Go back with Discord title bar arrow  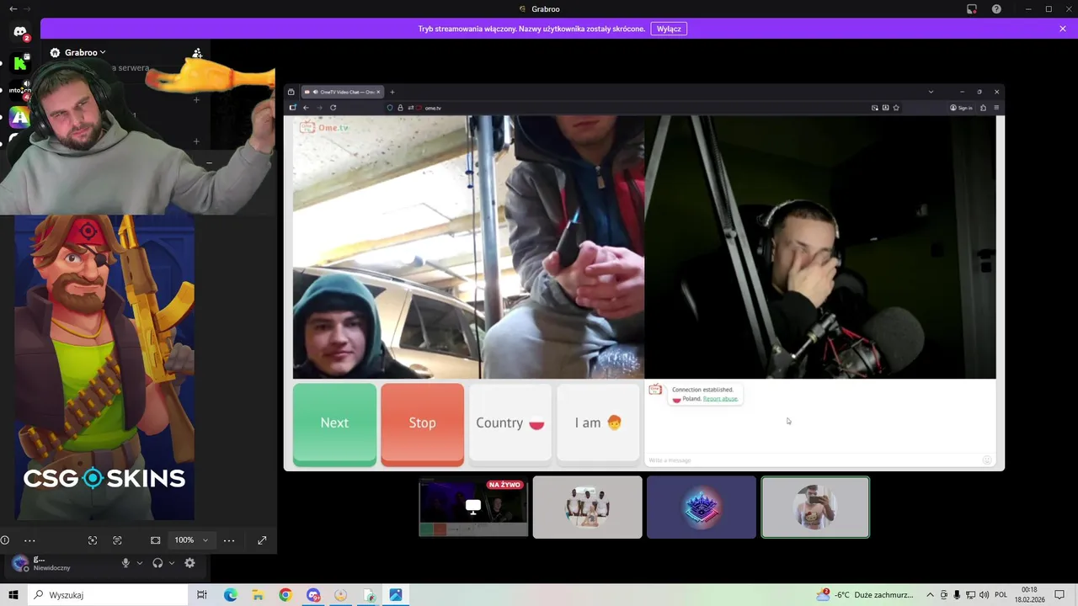point(13,8)
